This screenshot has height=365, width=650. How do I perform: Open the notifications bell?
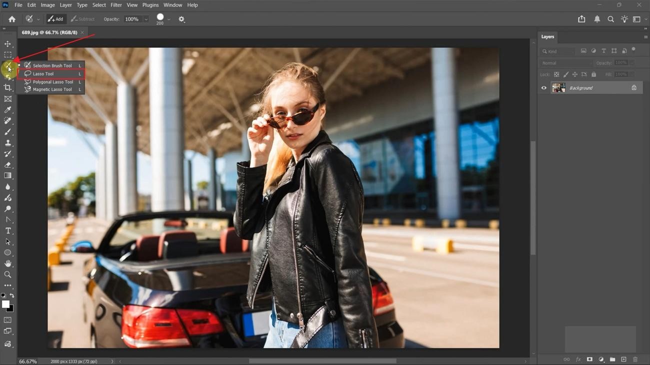(x=597, y=19)
